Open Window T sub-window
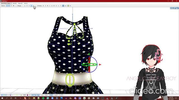 (61, 6)
